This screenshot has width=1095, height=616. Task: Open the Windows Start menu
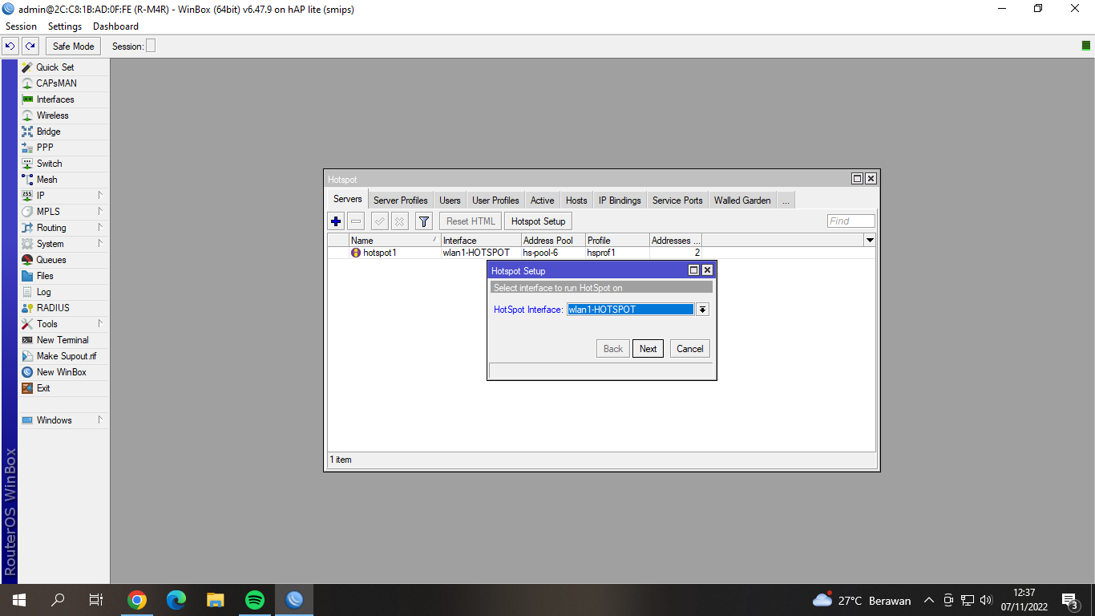[18, 600]
